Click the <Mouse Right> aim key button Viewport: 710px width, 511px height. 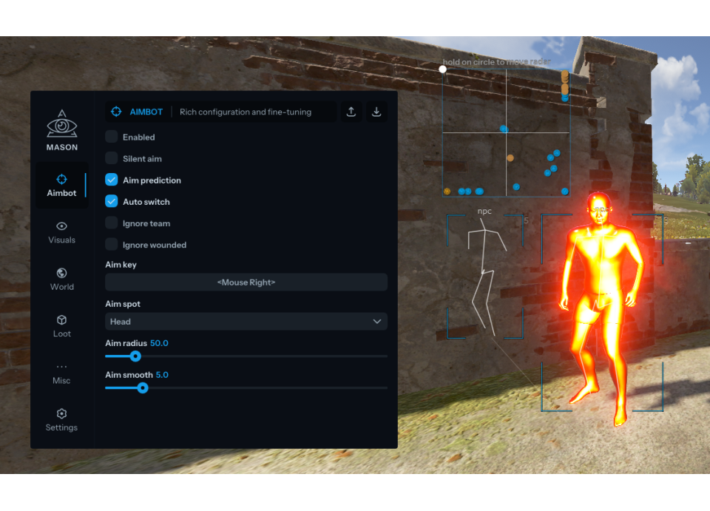246,282
